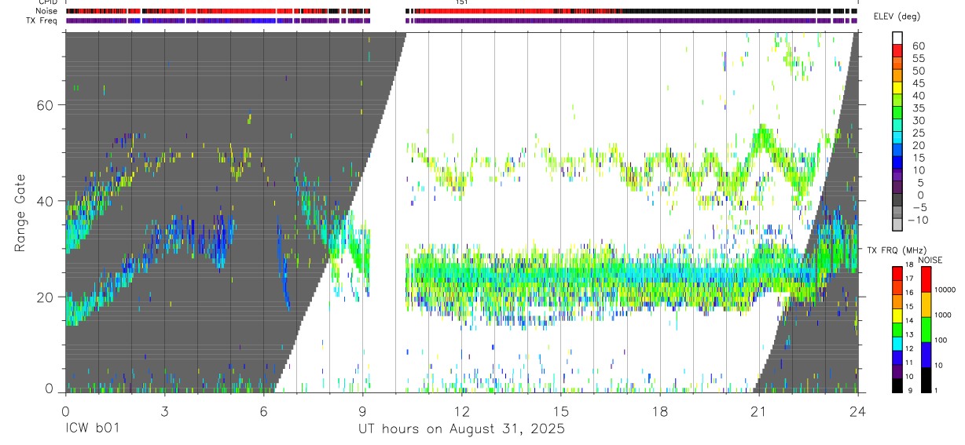
Task: Click the 'Noise' row label at top left
Action: pos(46,11)
